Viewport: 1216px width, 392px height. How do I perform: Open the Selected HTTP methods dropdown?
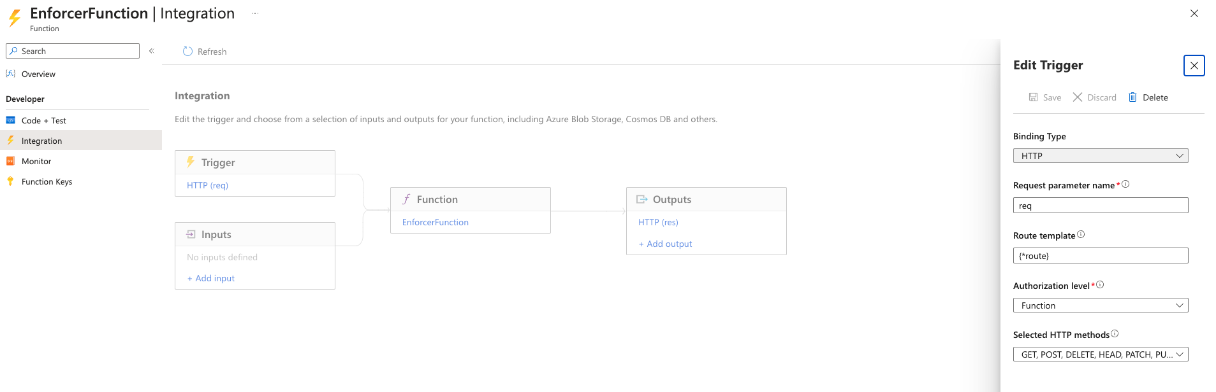coord(1100,354)
